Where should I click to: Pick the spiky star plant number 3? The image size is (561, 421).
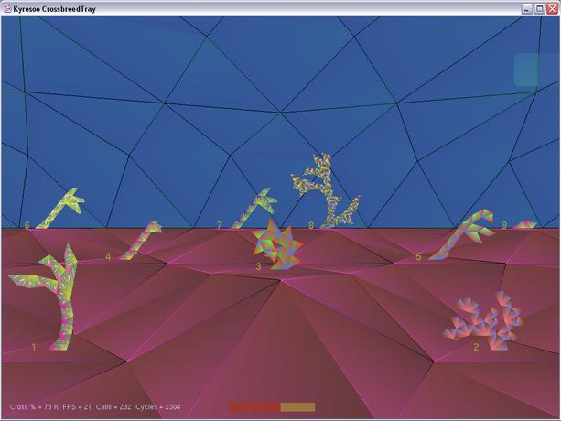coord(275,245)
